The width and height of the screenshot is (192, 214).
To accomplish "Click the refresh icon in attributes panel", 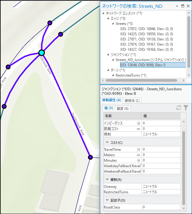I will 179,108.
